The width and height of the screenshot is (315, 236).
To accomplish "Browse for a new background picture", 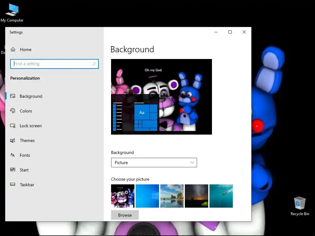I will (x=125, y=215).
